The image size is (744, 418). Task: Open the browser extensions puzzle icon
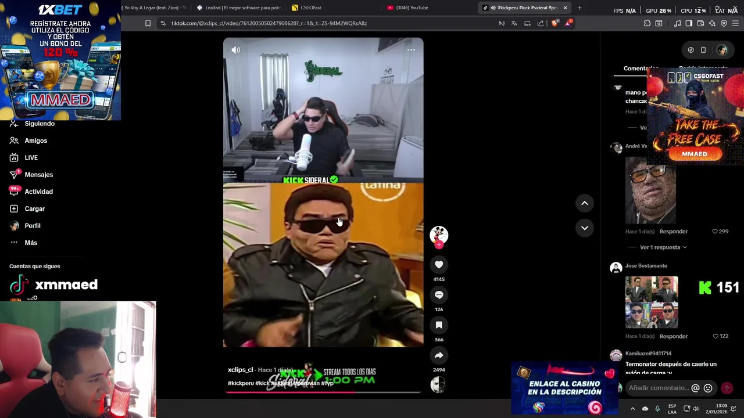[647, 23]
